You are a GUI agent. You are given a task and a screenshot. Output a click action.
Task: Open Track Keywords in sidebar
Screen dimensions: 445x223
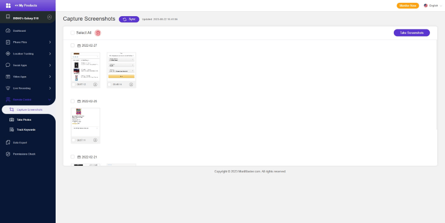click(26, 130)
